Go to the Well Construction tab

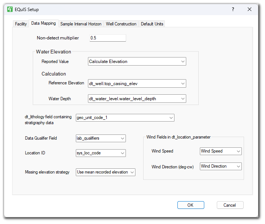(x=121, y=24)
